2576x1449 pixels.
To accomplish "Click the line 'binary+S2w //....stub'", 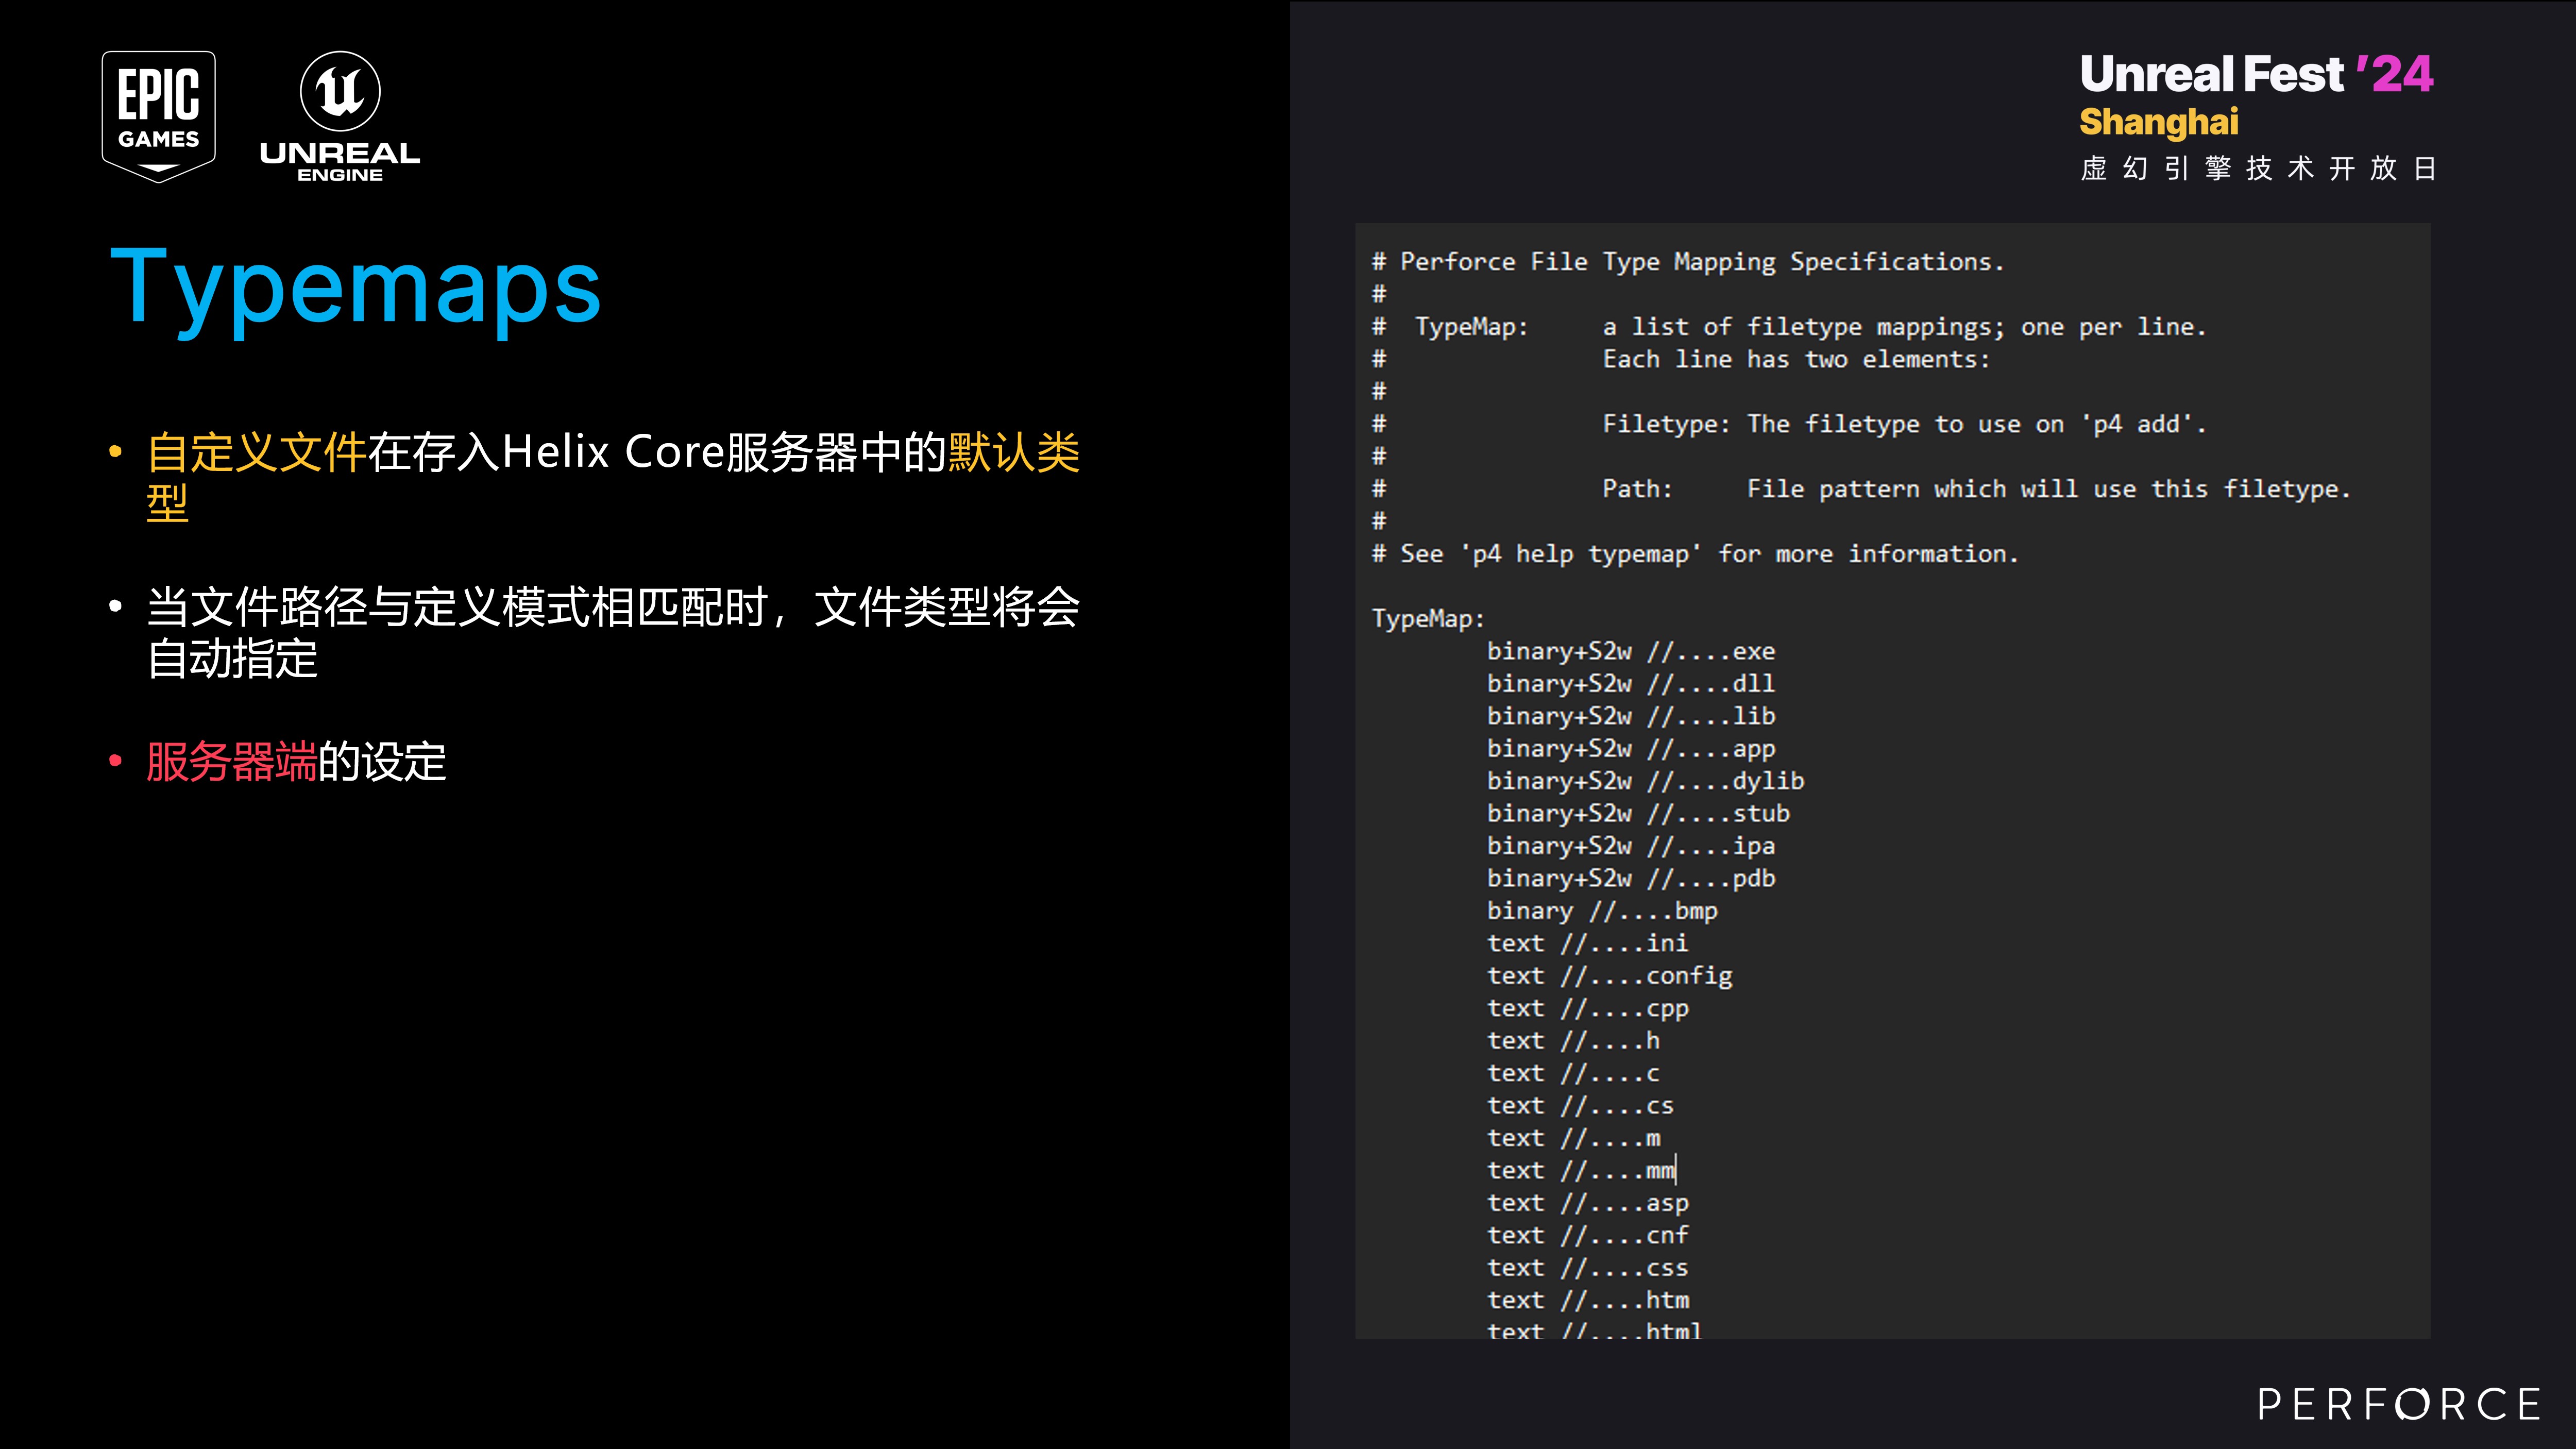I will [1638, 813].
